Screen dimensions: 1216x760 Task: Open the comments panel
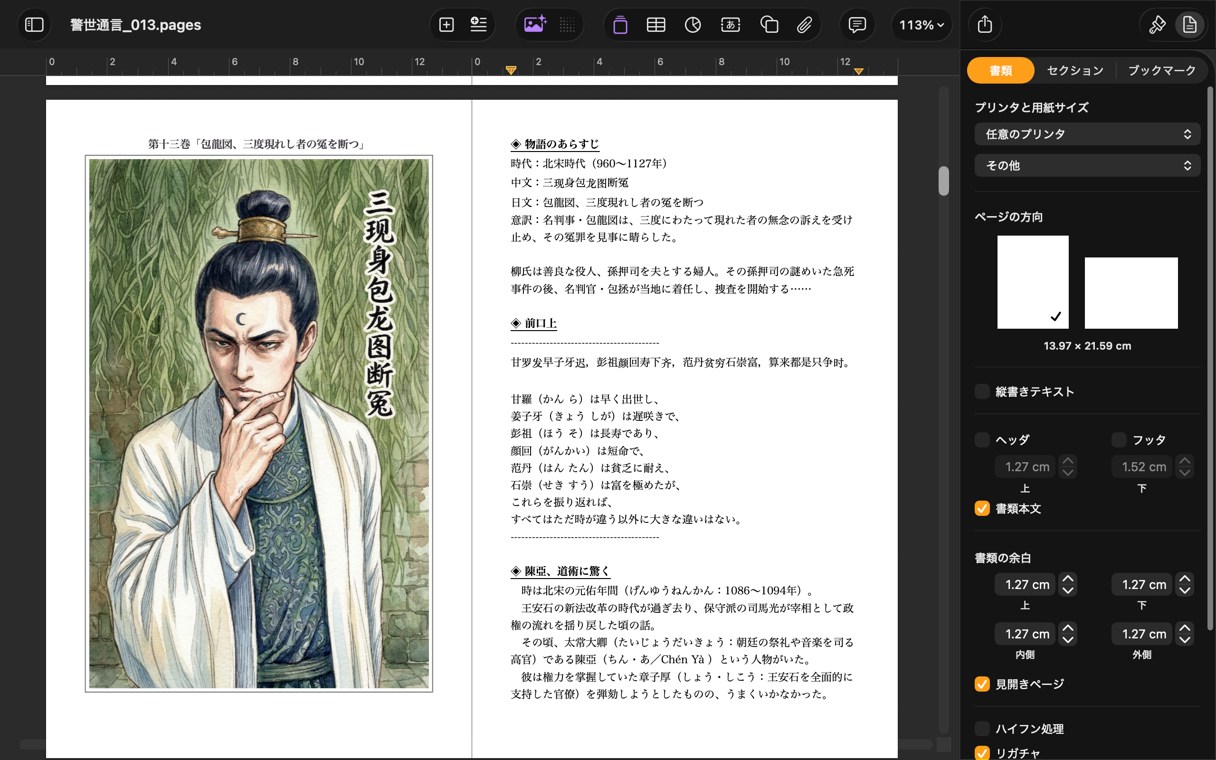point(857,24)
